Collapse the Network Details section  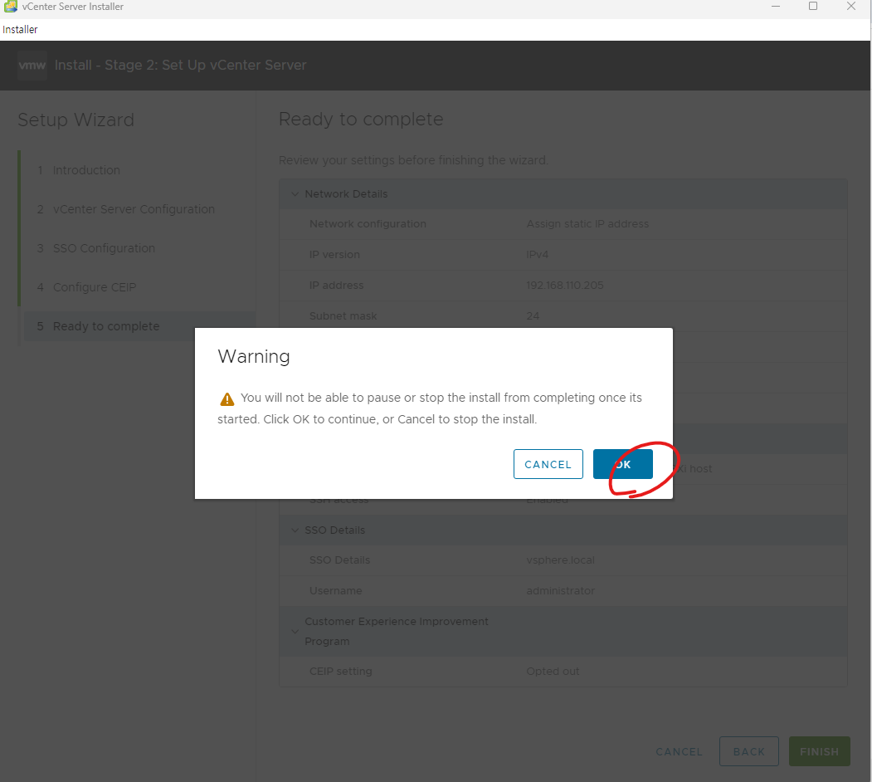[x=295, y=193]
